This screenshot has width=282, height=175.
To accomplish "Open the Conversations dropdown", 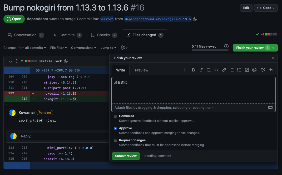I will (x=84, y=48).
